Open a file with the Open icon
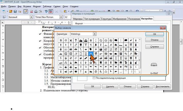 click(x=11, y=11)
